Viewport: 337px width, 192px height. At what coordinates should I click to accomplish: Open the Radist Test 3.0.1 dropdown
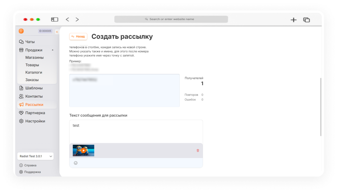(x=35, y=156)
